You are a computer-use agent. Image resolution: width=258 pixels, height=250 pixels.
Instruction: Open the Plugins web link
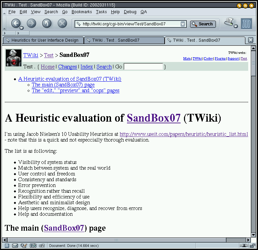click(x=220, y=59)
